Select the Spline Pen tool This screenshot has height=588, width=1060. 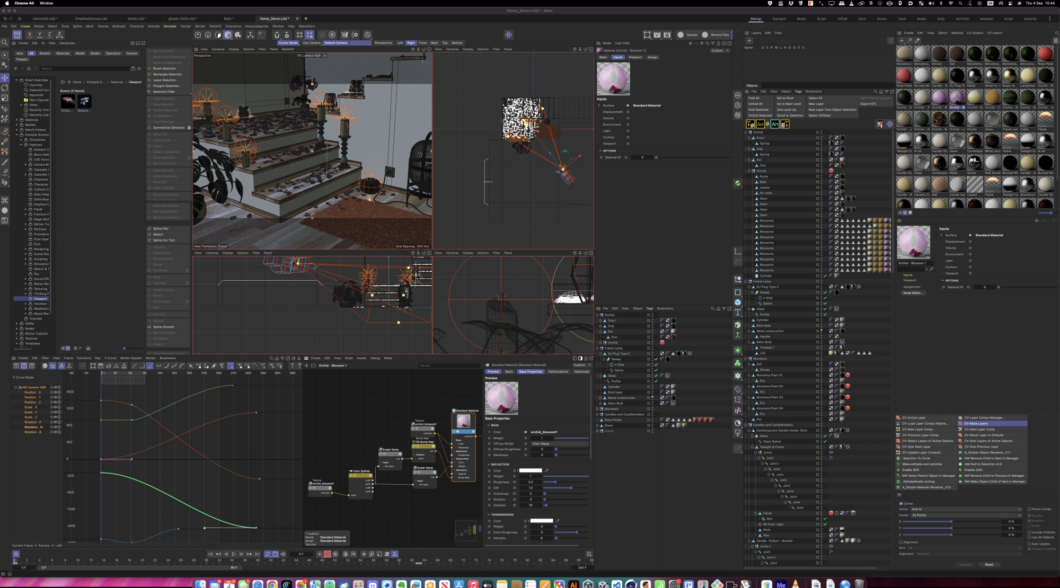[x=161, y=229]
